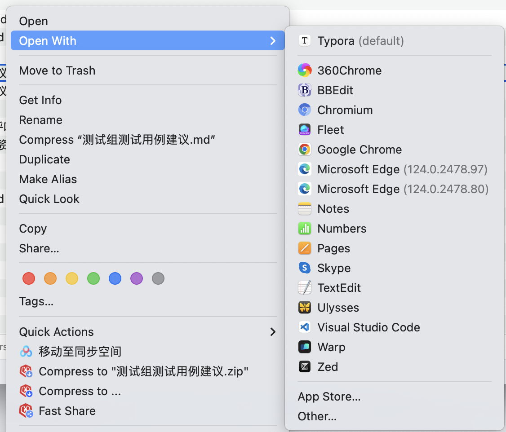506x432 pixels.
Task: Click the Fleet app icon
Action: coord(304,130)
